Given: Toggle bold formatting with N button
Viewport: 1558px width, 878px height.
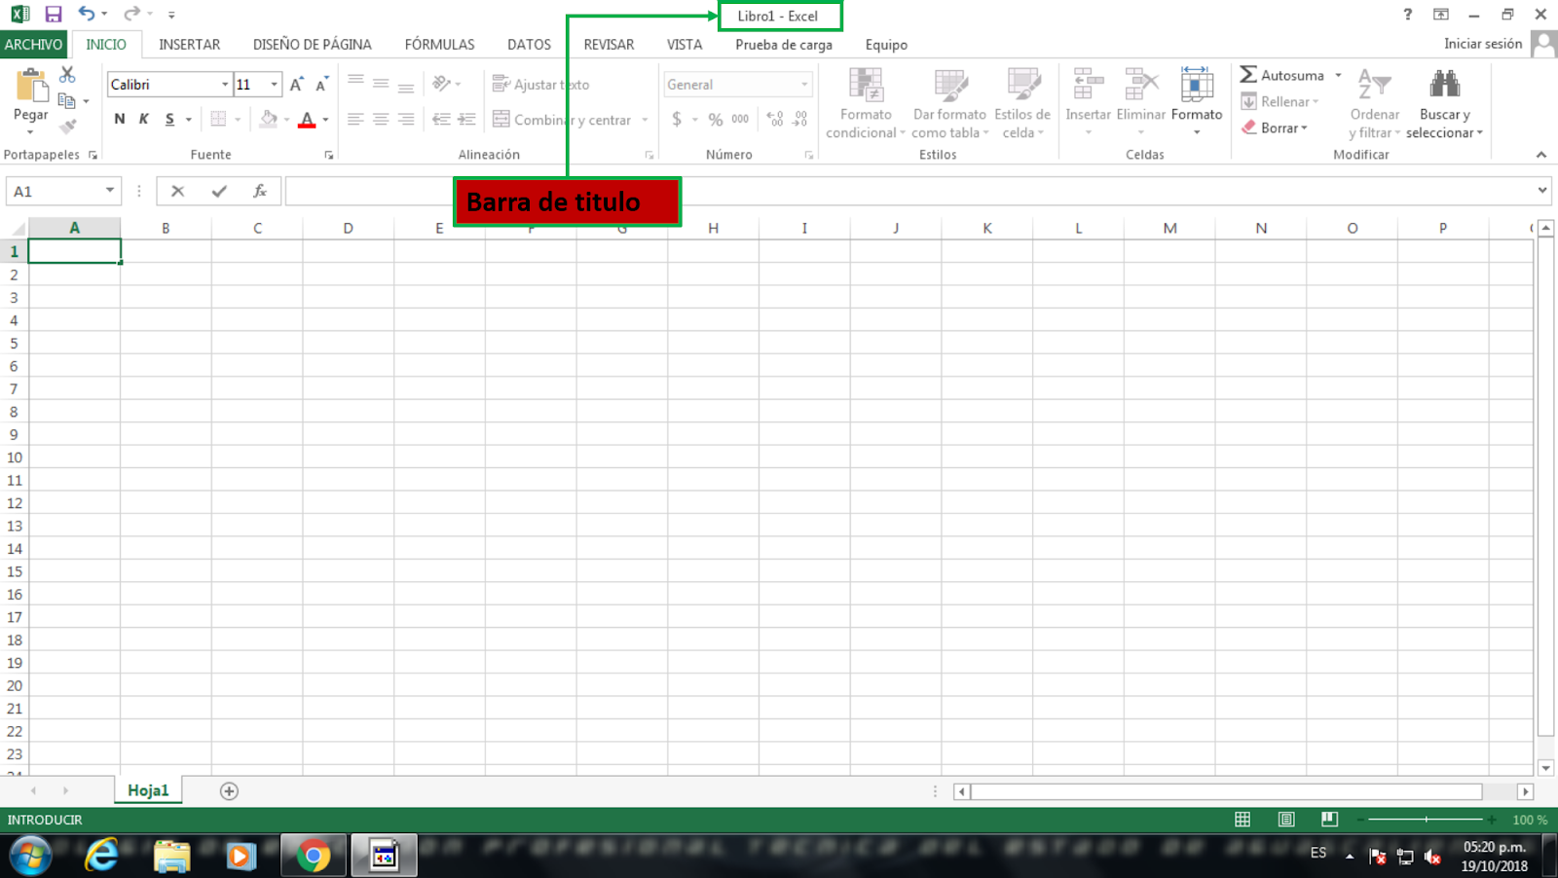Looking at the screenshot, I should tap(119, 118).
